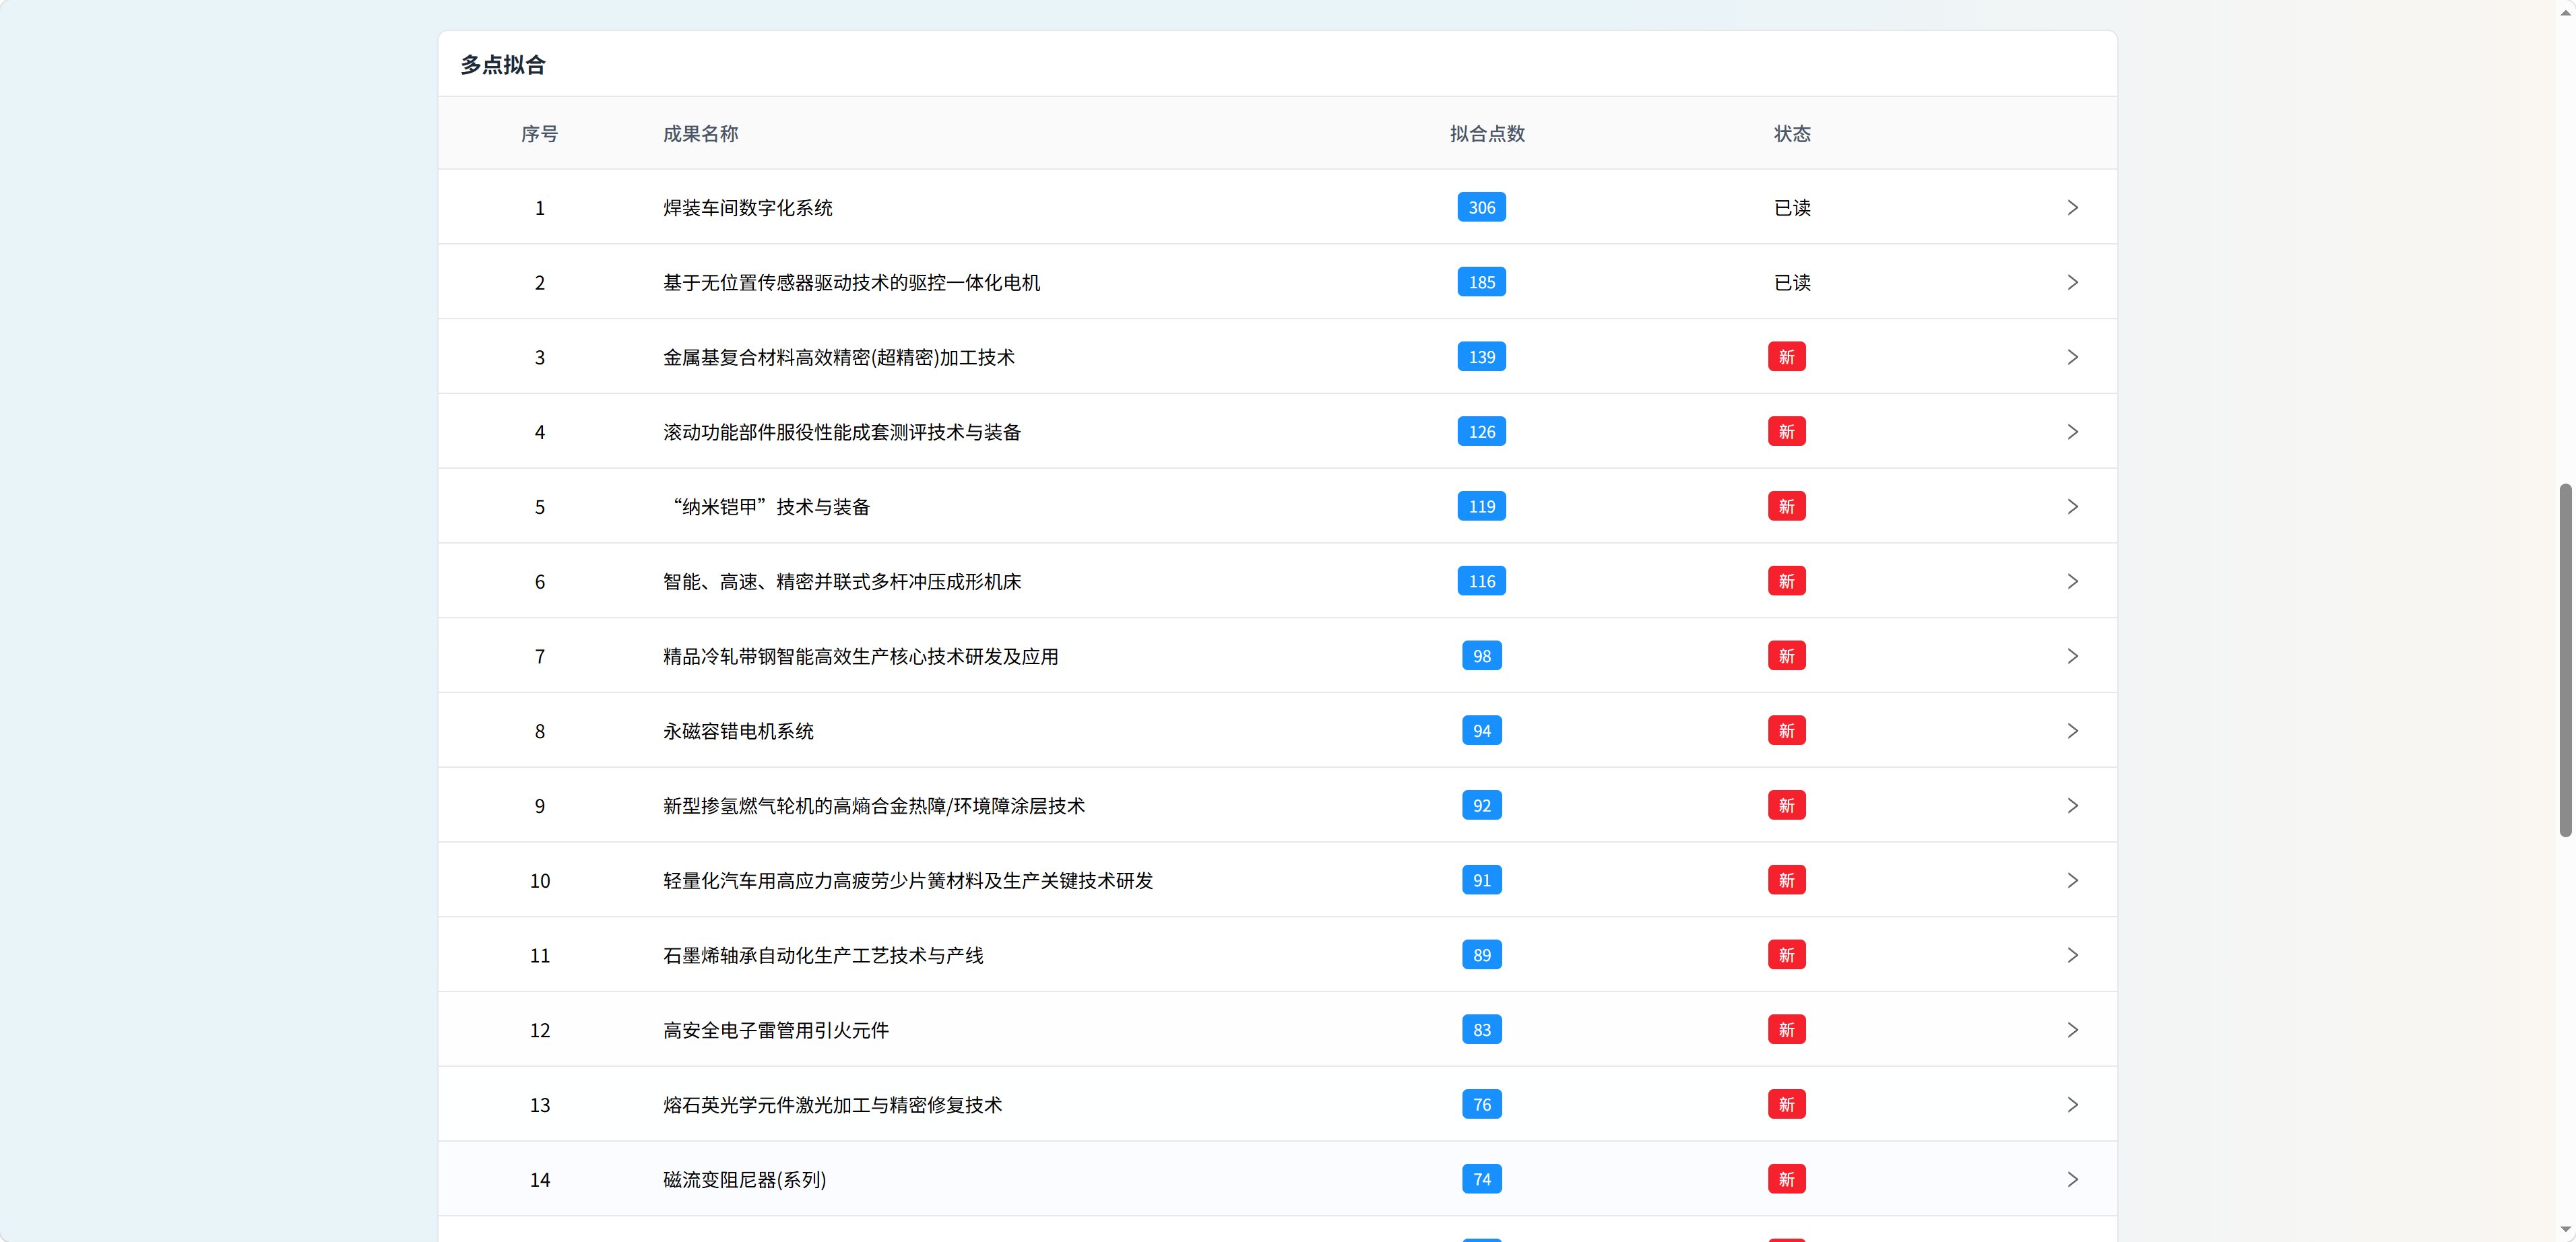The width and height of the screenshot is (2576, 1242).
Task: Click chevron for "纳米铠甲"技术与装备 row
Action: [x=2072, y=506]
